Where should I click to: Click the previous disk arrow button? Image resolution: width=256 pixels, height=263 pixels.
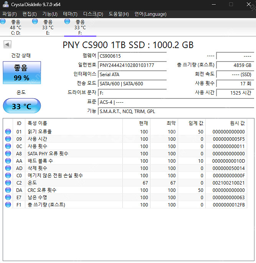tap(7, 45)
